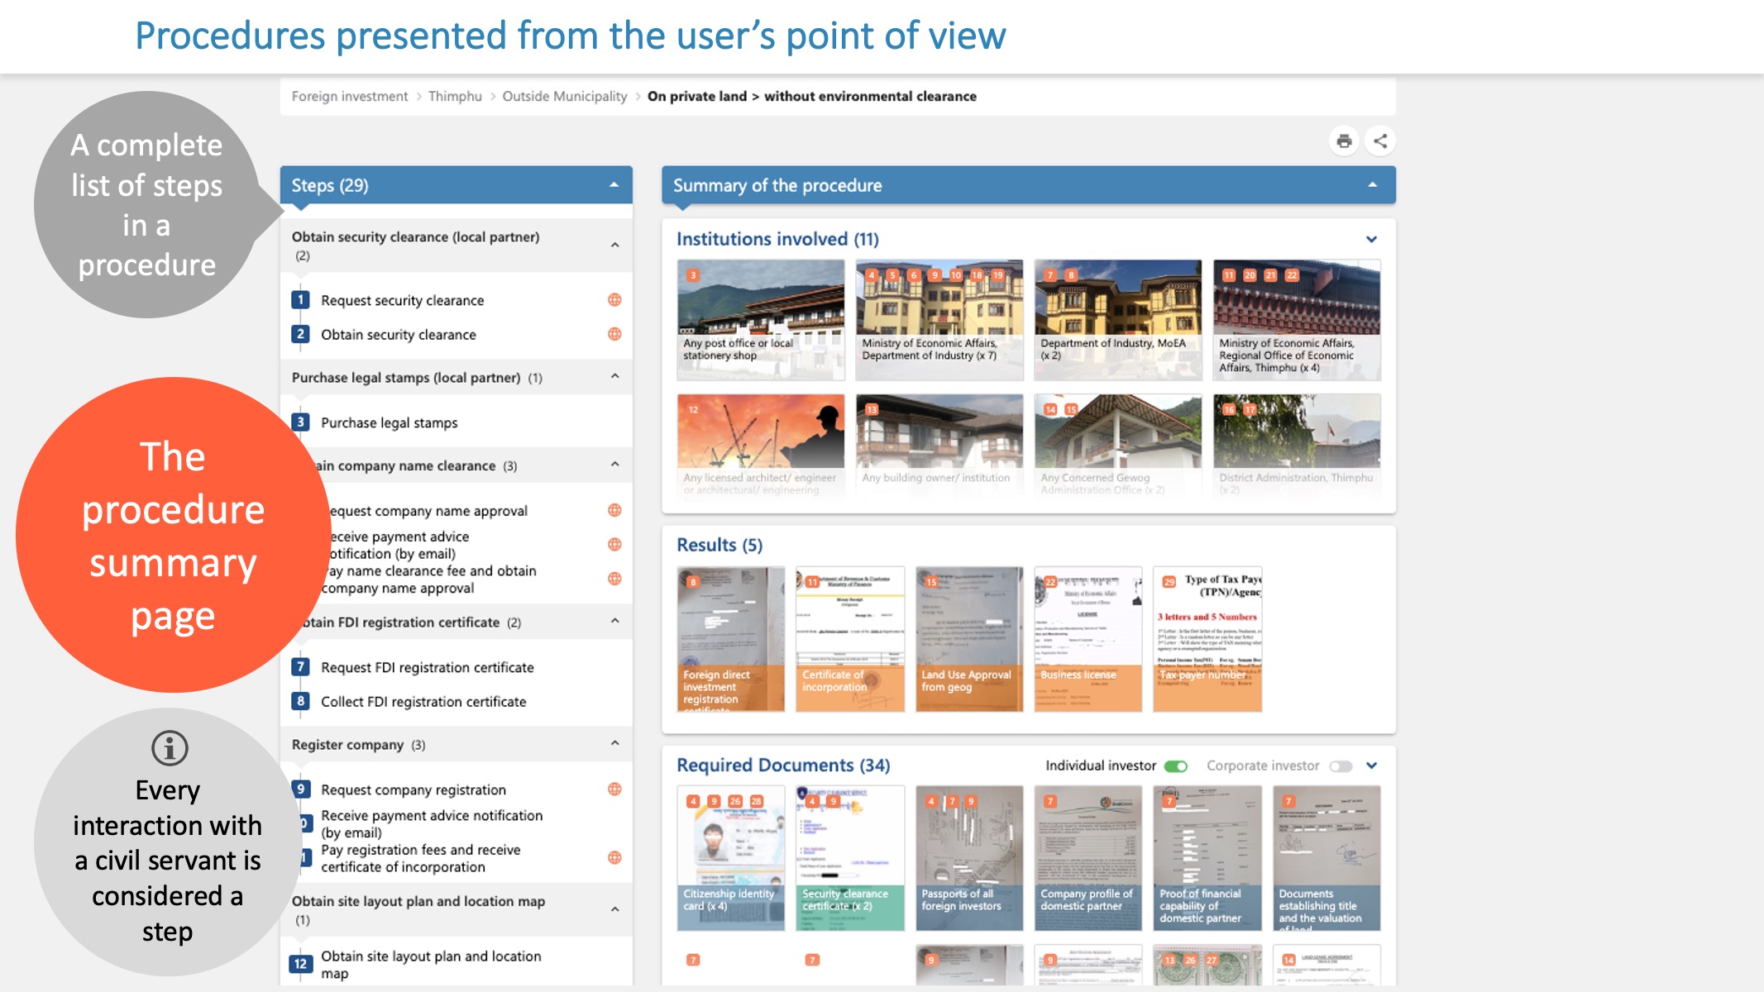1764x992 pixels.
Task: Open Business license result thumbnail
Action: pyautogui.click(x=1088, y=639)
